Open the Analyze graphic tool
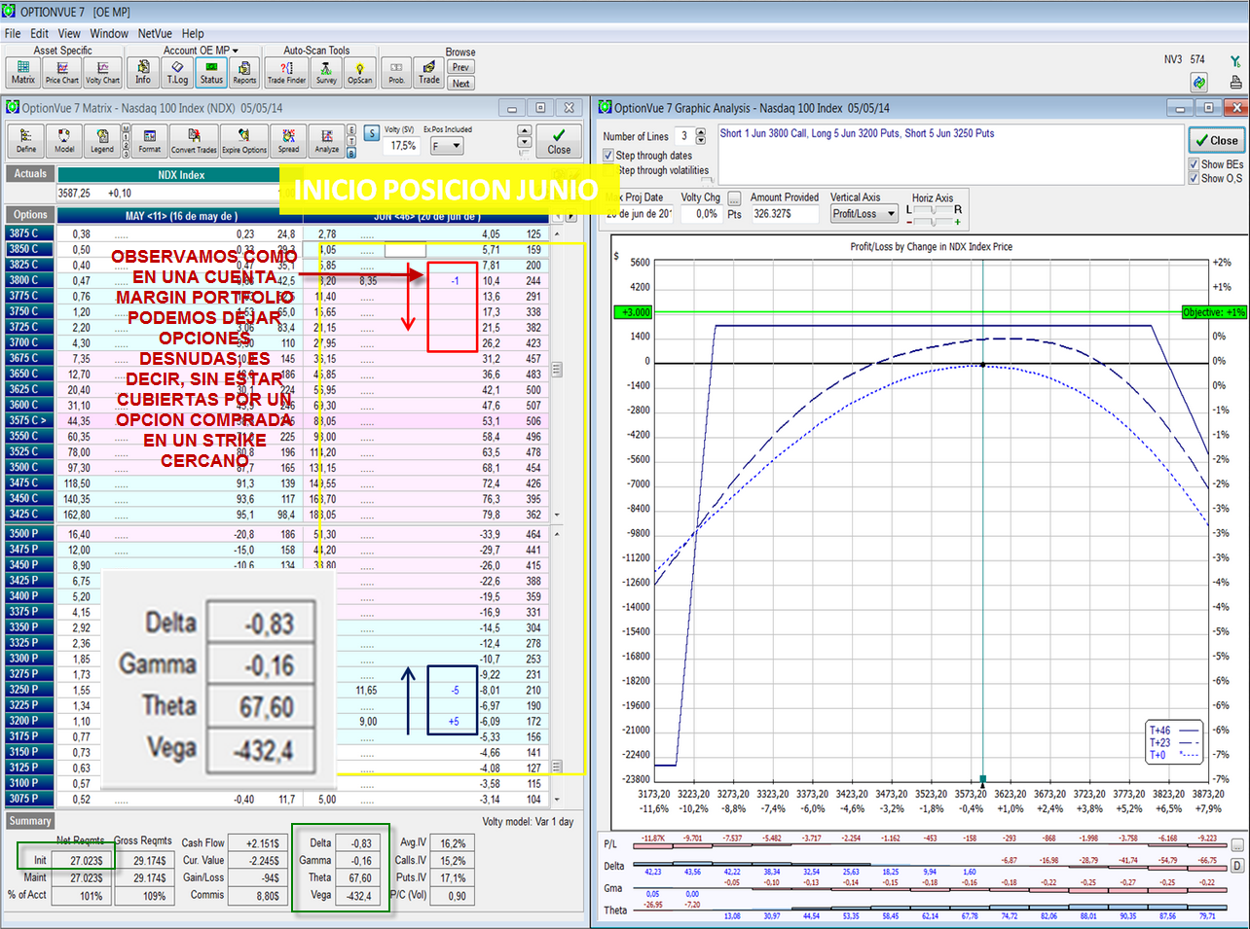 [x=326, y=140]
